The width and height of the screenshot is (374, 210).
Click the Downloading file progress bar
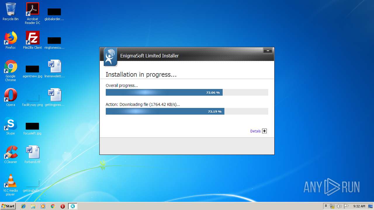tap(187, 111)
